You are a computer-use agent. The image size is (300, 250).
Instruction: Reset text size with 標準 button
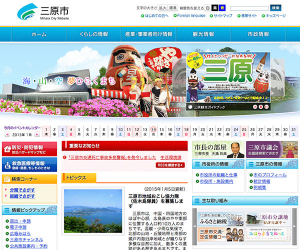click(x=173, y=8)
